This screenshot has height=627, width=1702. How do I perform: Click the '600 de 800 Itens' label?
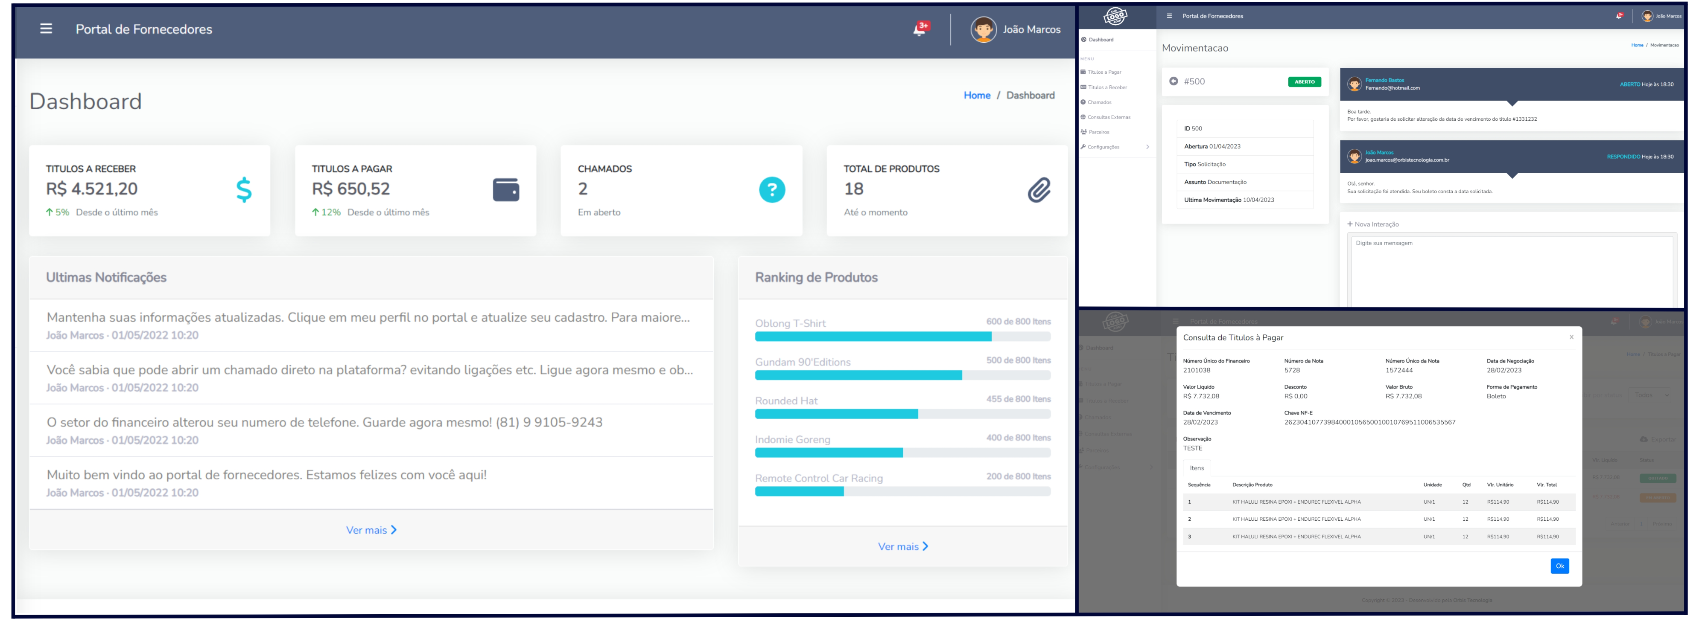[x=1018, y=322]
